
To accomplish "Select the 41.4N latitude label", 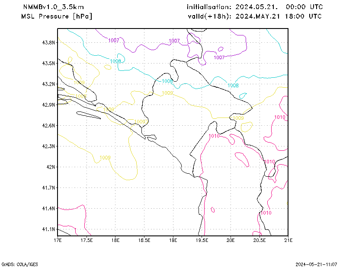I will [48, 209].
